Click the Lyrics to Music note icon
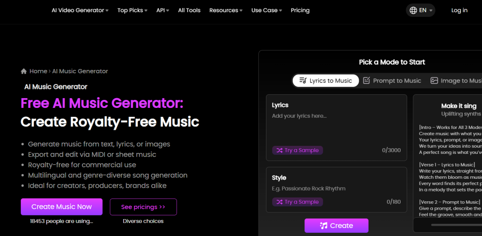Viewport: 482px width, 236px height. [303, 81]
